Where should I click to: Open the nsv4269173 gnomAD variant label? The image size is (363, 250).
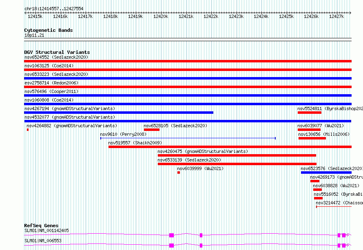click(x=336, y=177)
